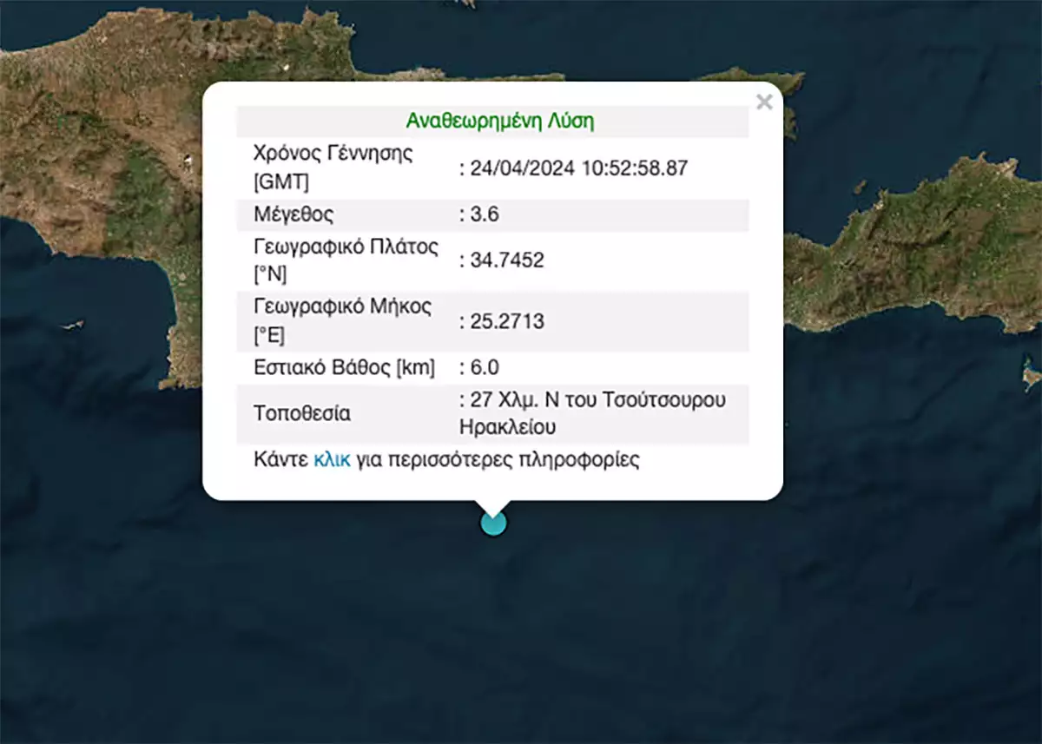Select the 'Εστιακό Βάθος [km]' label

pos(344,367)
